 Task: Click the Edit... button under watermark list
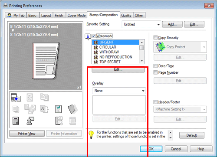pos(118,69)
